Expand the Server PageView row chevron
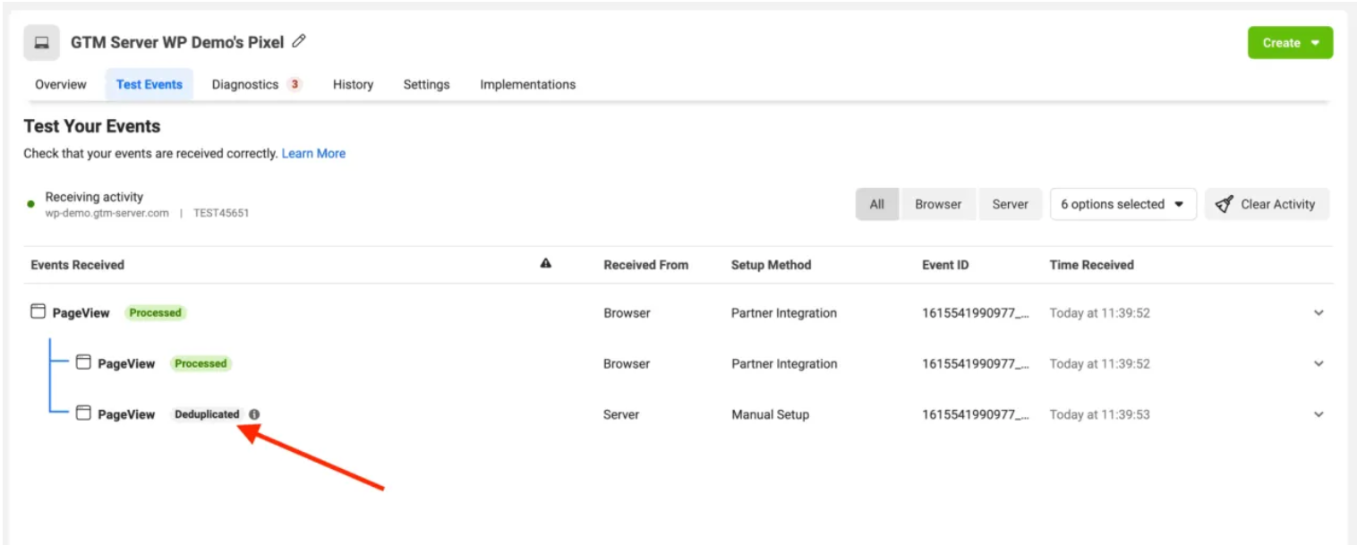This screenshot has width=1357, height=545. coord(1319,415)
